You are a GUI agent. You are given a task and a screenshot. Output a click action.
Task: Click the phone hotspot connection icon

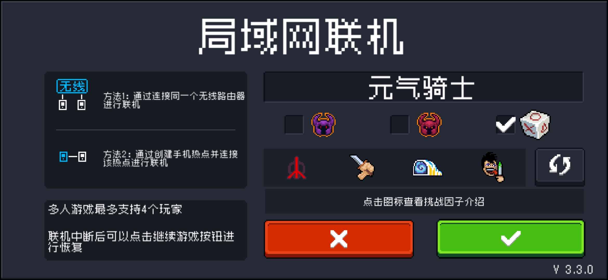point(73,157)
